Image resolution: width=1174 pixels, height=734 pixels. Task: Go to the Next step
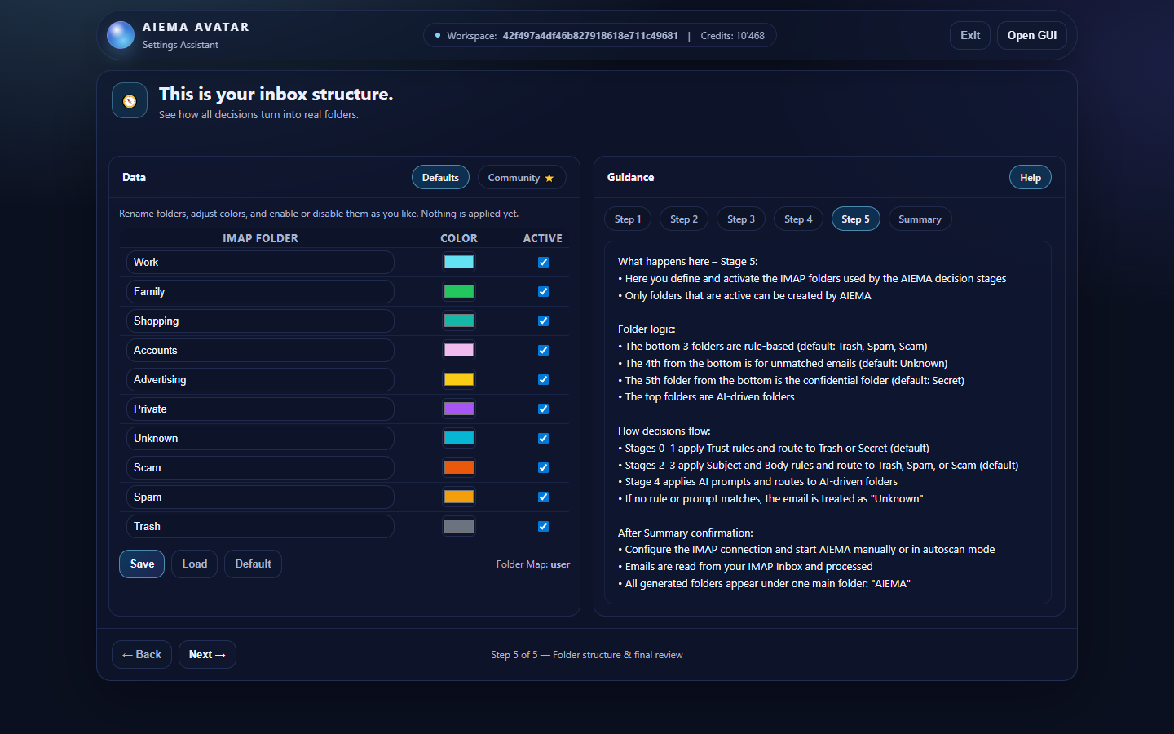pyautogui.click(x=207, y=655)
